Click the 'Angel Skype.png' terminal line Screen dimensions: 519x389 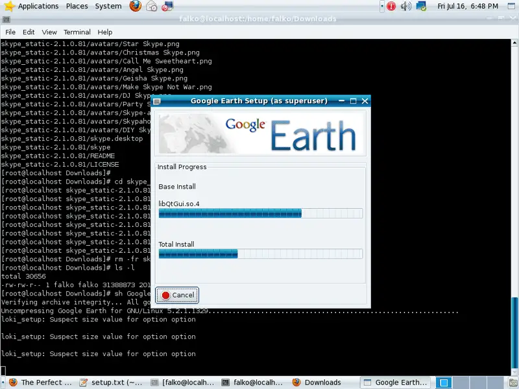(x=92, y=70)
